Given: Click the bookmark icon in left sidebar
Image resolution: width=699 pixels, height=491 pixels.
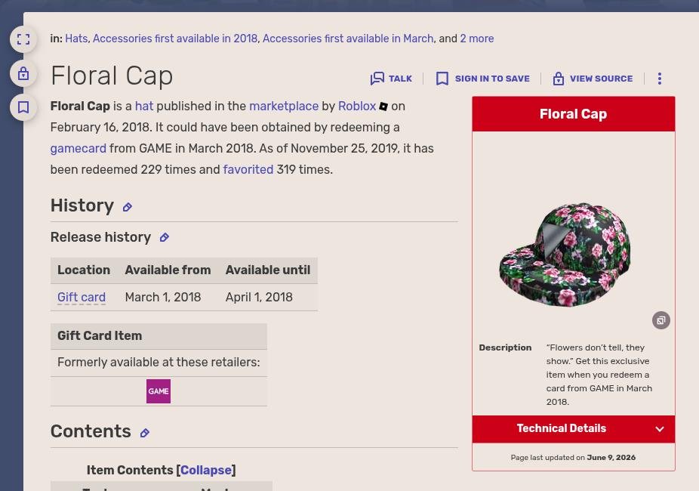Looking at the screenshot, I should [23, 107].
